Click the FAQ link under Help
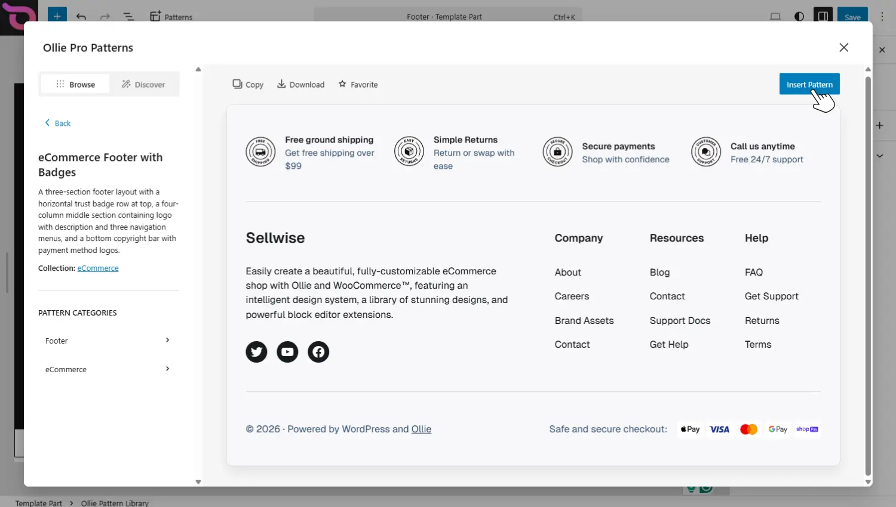 click(x=754, y=272)
